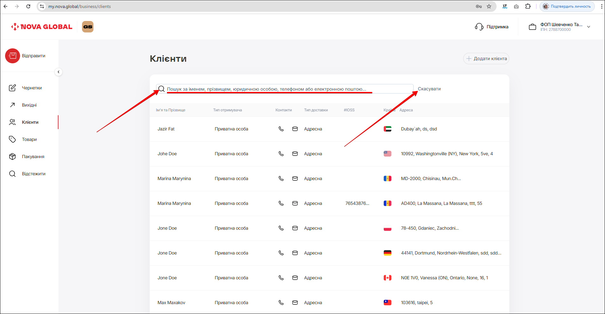This screenshot has width=605, height=314.
Task: Bookmark this page with the star icon
Action: tap(489, 6)
